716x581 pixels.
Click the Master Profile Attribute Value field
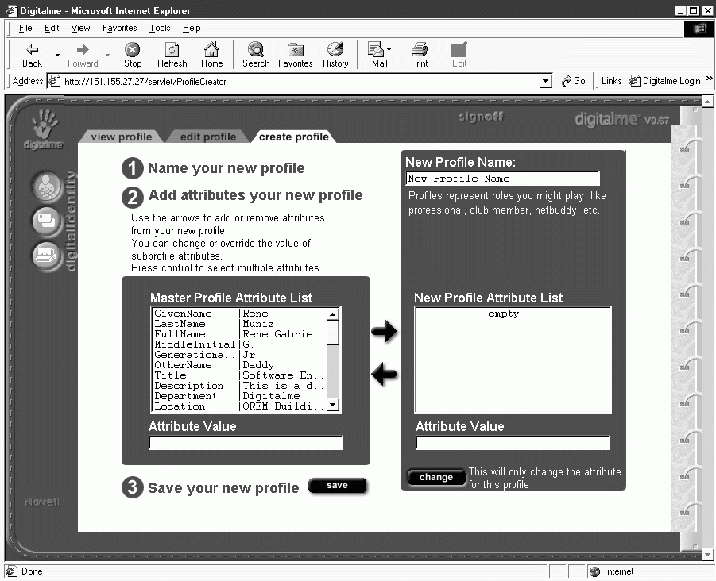tap(246, 442)
